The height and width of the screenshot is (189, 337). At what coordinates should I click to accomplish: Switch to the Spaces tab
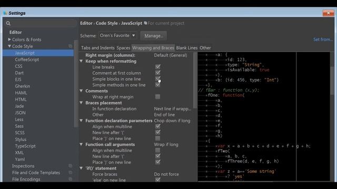pyautogui.click(x=123, y=48)
